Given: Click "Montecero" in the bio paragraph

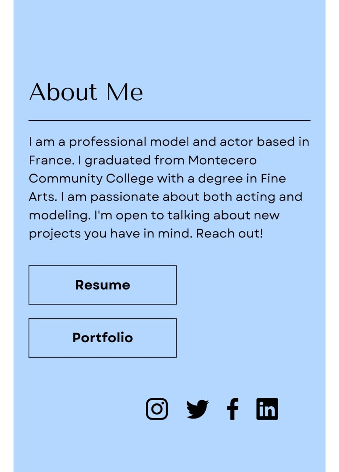Looking at the screenshot, I should coord(222,160).
